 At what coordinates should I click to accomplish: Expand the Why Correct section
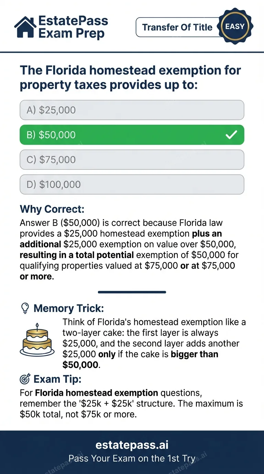[52, 209]
